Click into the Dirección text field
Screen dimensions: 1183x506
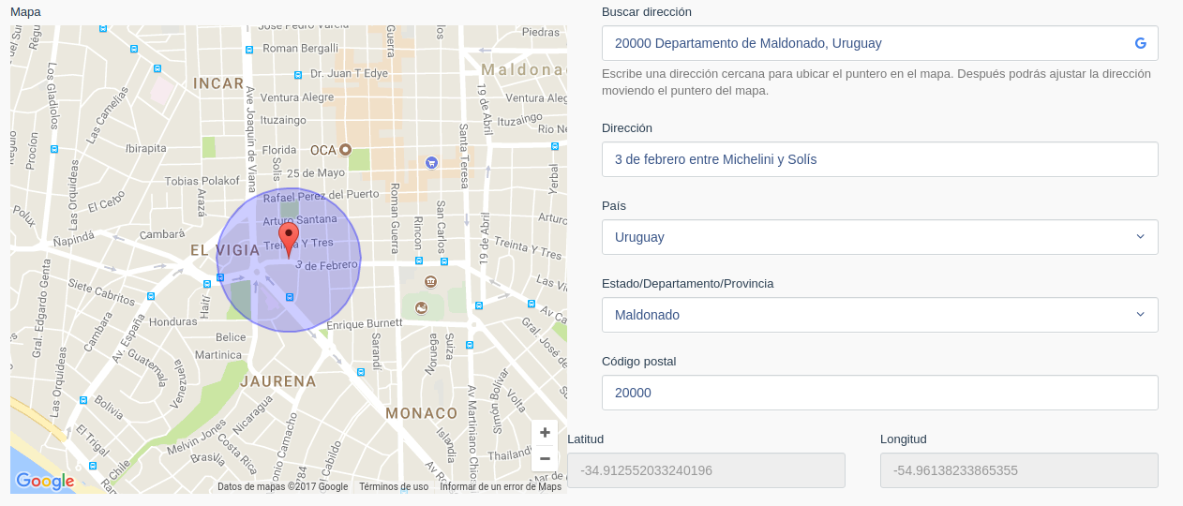(x=879, y=159)
